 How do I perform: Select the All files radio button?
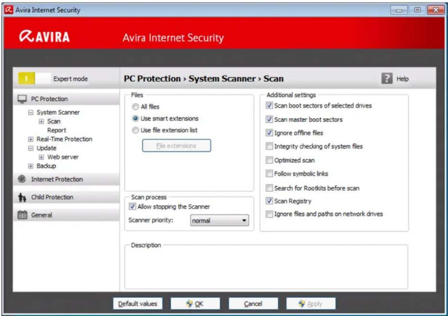tap(135, 107)
